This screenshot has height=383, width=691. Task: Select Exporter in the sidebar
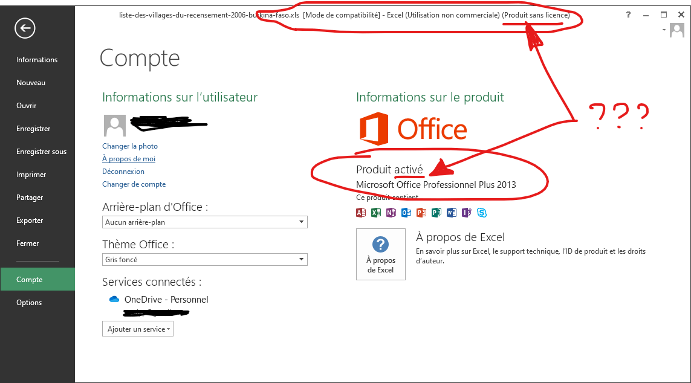(30, 220)
